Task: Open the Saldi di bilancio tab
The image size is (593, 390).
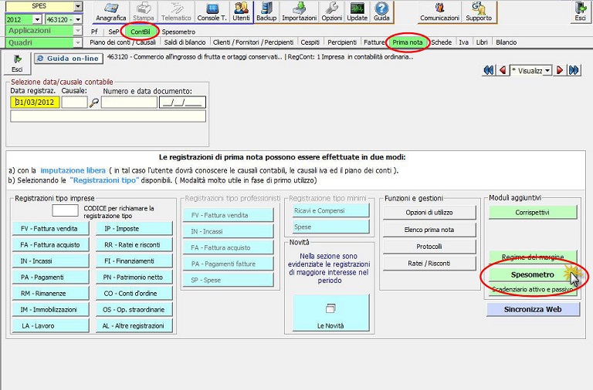Action: [185, 42]
